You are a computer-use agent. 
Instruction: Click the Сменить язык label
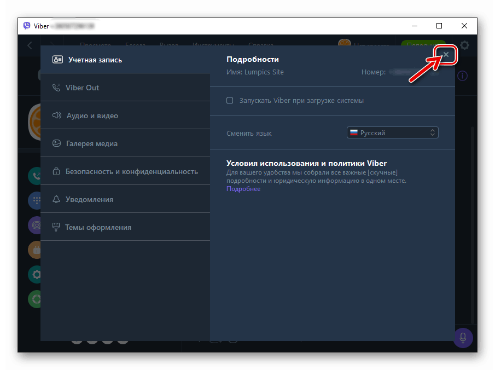249,134
